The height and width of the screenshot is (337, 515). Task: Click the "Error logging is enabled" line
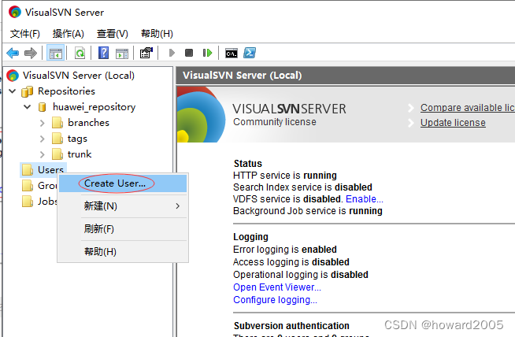point(285,250)
